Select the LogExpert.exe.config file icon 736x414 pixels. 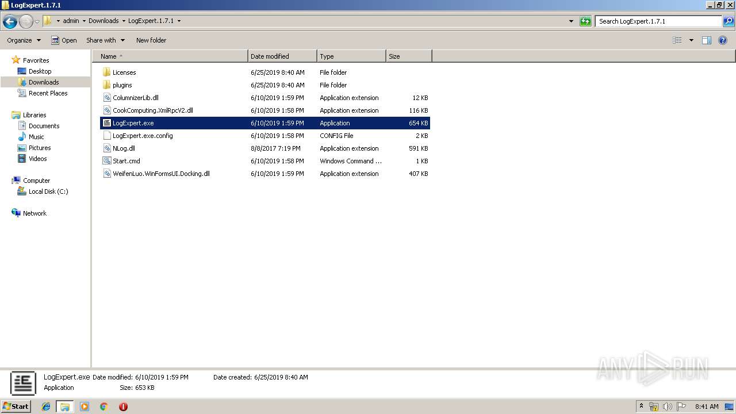click(x=106, y=136)
